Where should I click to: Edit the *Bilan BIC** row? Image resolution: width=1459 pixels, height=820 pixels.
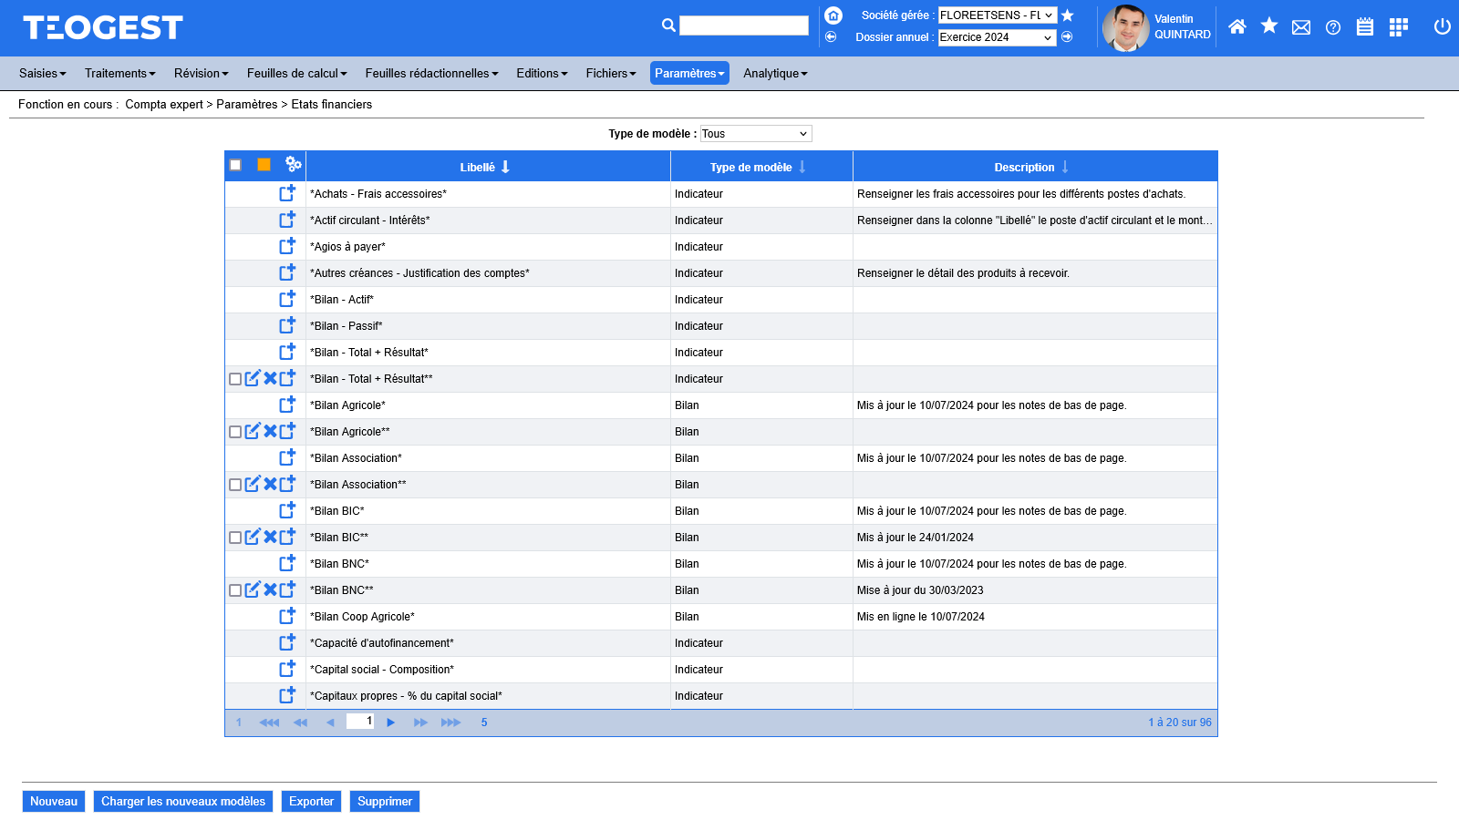coord(253,537)
